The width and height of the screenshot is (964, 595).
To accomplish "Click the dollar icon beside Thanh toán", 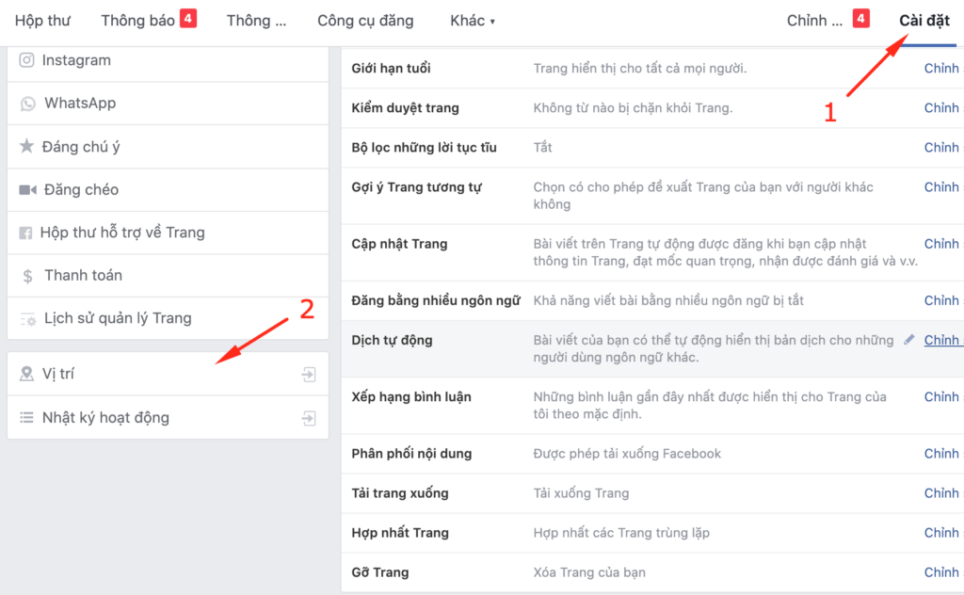I will click(x=27, y=276).
